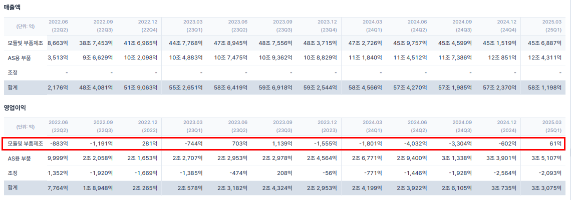Click the 3조 735억 total
The image size is (571, 200).
click(x=503, y=187)
